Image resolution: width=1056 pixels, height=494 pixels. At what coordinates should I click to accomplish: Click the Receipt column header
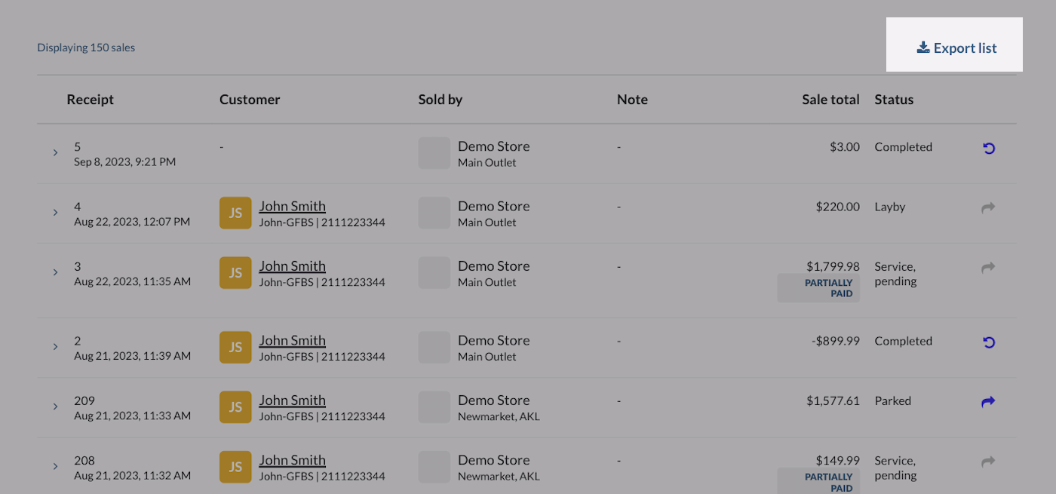coord(90,99)
